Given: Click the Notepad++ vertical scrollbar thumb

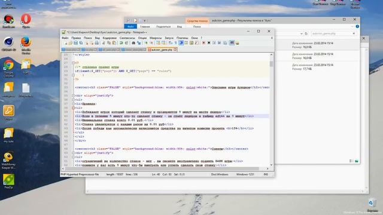Looking at the screenshot, I should click(271, 64).
